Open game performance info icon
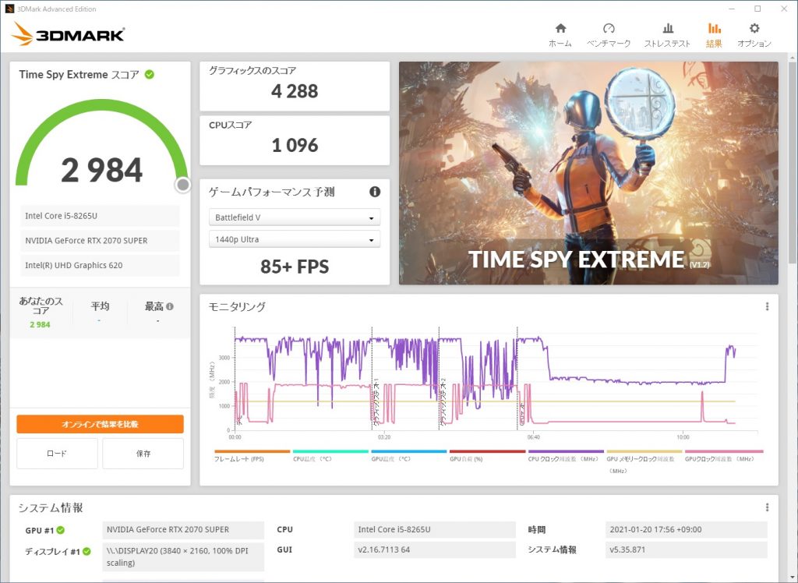798x583 pixels. coord(375,192)
